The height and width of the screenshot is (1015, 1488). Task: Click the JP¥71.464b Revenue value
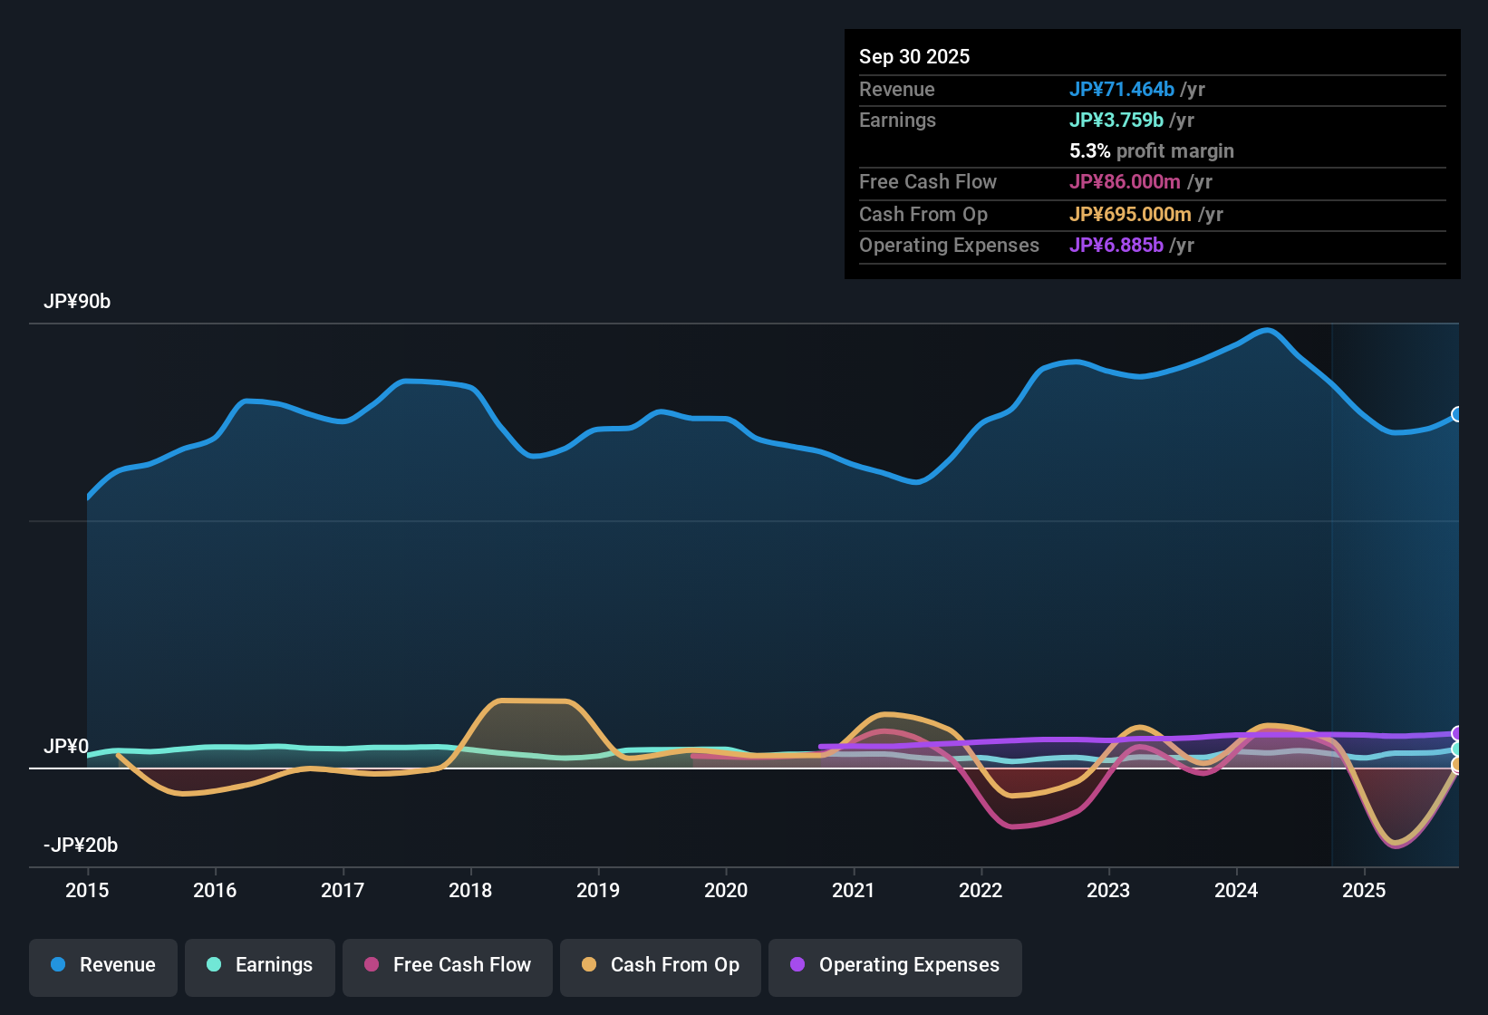1123,89
